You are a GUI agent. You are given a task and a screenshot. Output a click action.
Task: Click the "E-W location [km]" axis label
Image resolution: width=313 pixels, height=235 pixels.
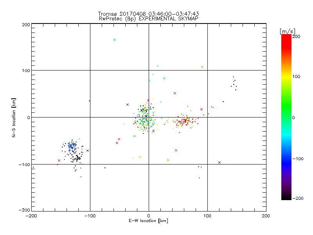[148, 221]
